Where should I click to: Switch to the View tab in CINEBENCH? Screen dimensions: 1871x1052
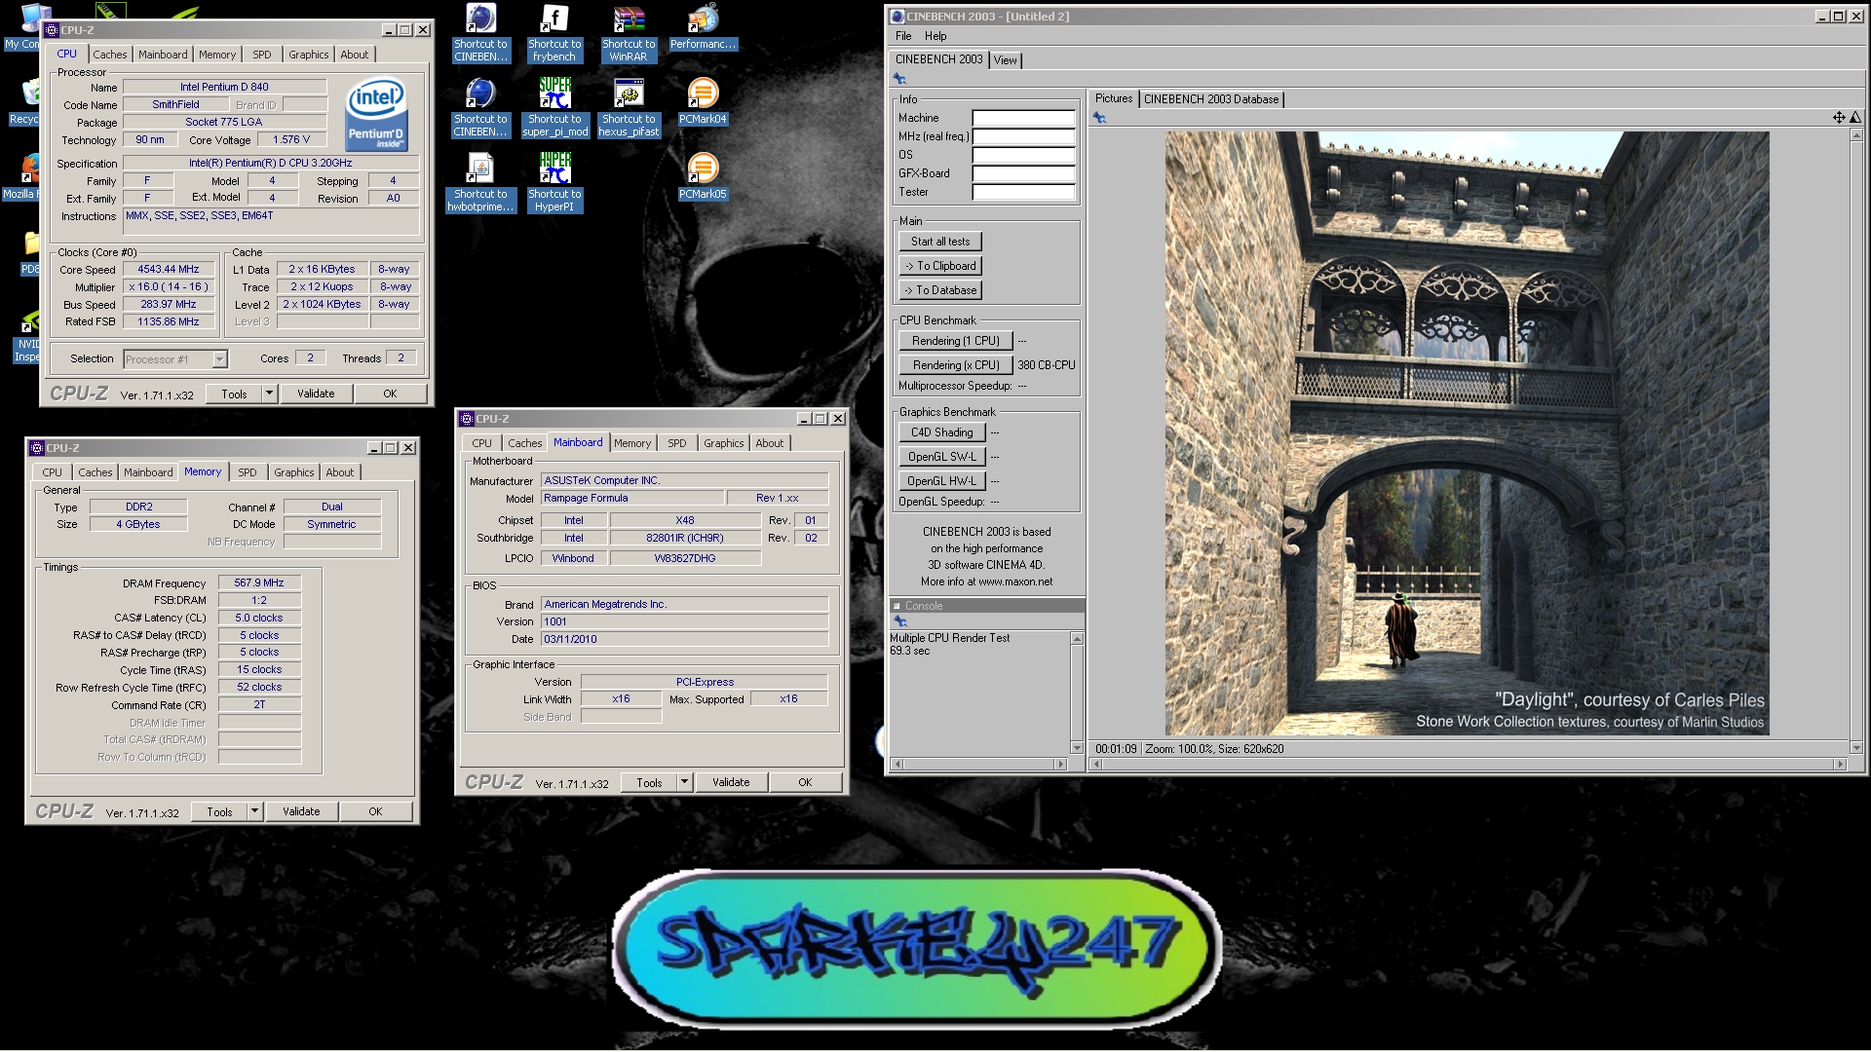click(1005, 60)
